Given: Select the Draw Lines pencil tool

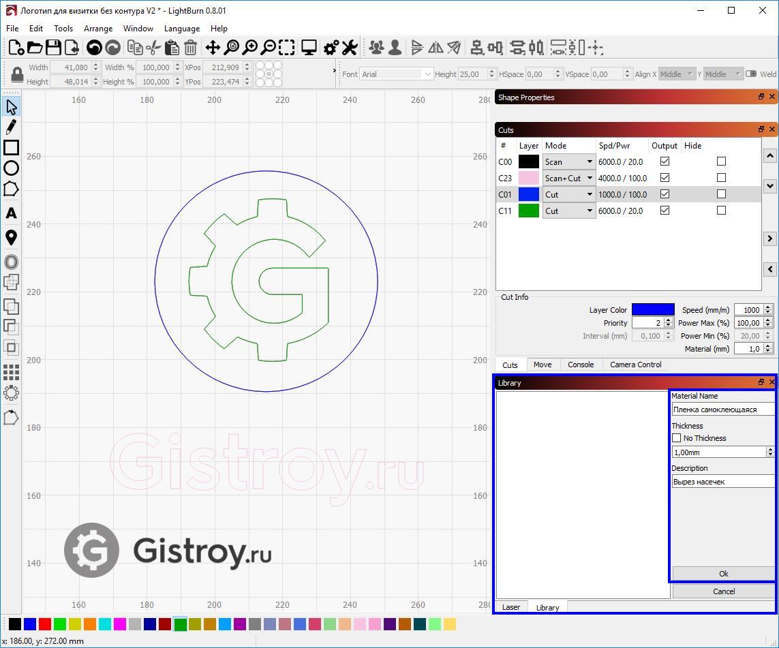Looking at the screenshot, I should (x=11, y=127).
